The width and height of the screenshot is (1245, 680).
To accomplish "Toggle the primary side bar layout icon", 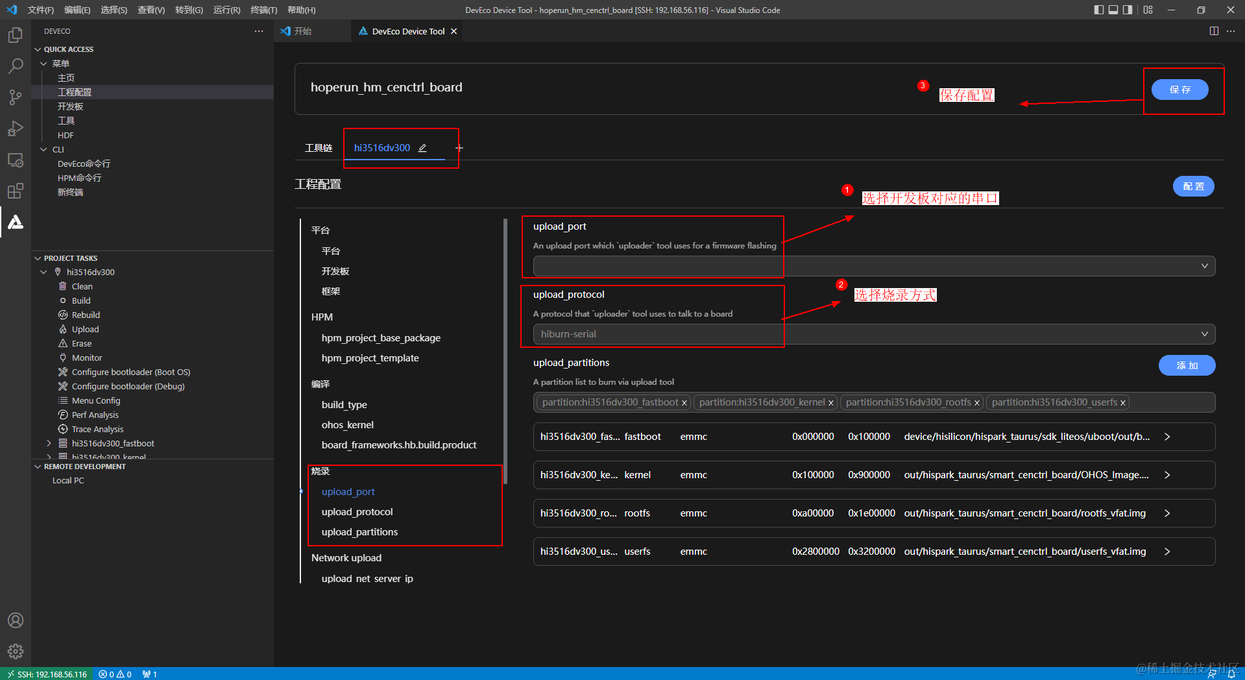I will [1098, 10].
